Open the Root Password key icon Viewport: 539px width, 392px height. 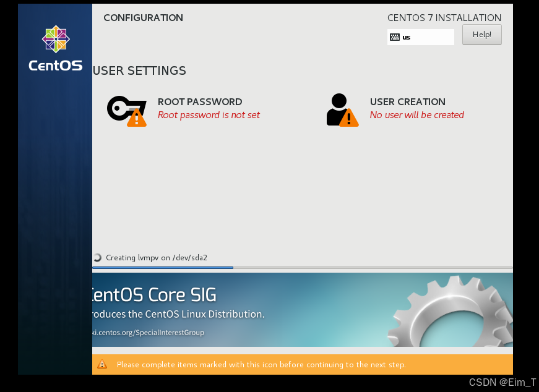pos(127,111)
